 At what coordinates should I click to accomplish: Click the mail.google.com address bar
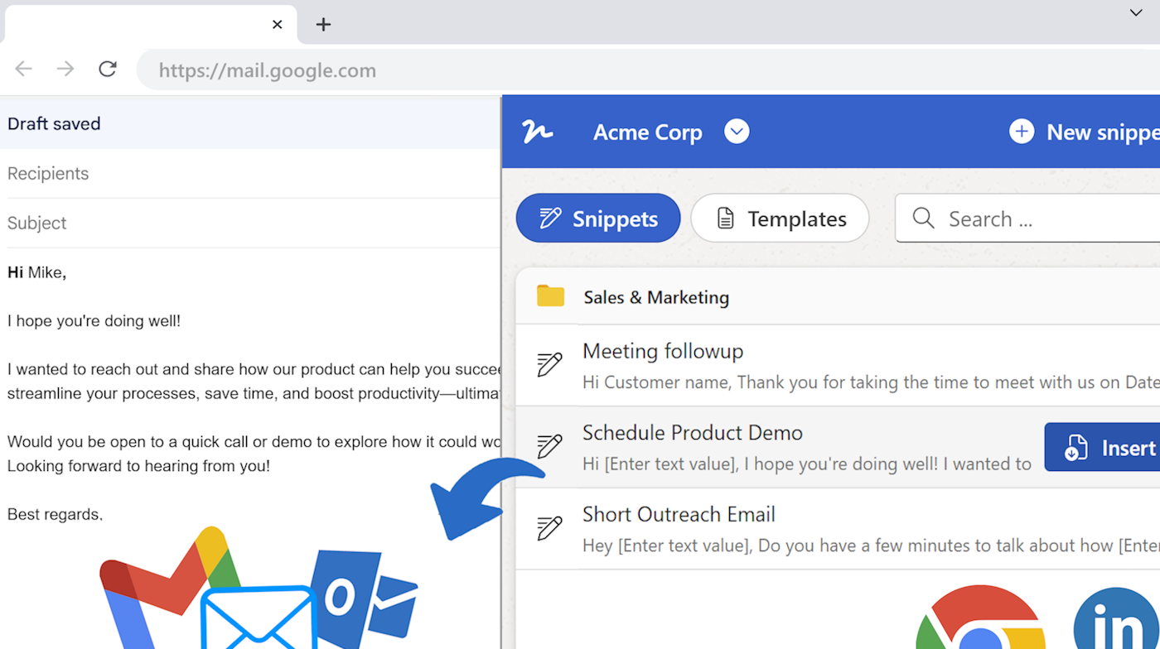648,70
